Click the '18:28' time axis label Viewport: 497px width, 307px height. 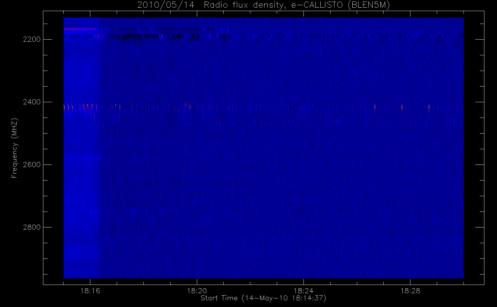click(410, 291)
